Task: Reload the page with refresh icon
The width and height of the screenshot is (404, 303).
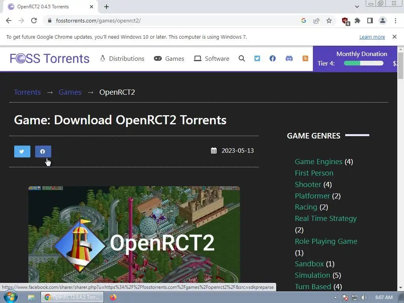Action: (x=34, y=21)
